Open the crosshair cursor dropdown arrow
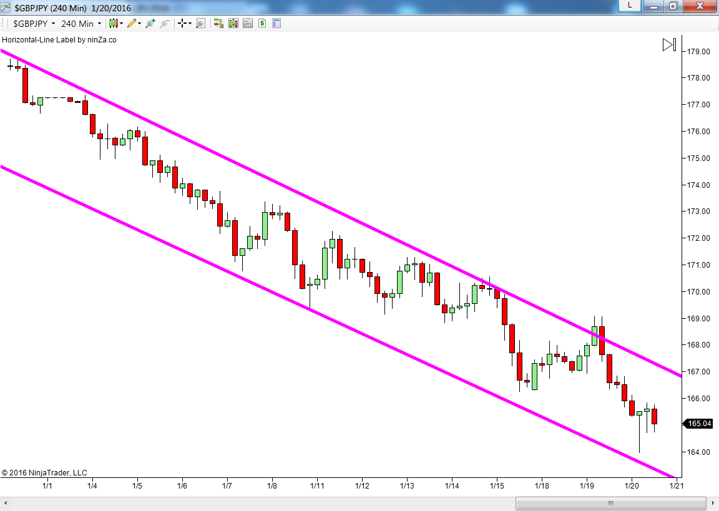719x511 pixels. pos(190,24)
